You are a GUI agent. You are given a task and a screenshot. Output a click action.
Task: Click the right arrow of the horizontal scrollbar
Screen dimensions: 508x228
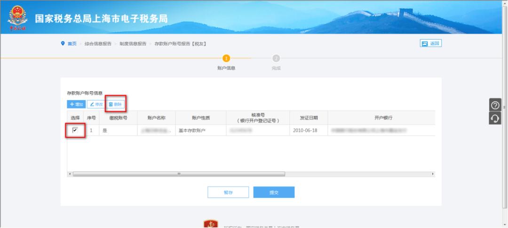pos(433,173)
